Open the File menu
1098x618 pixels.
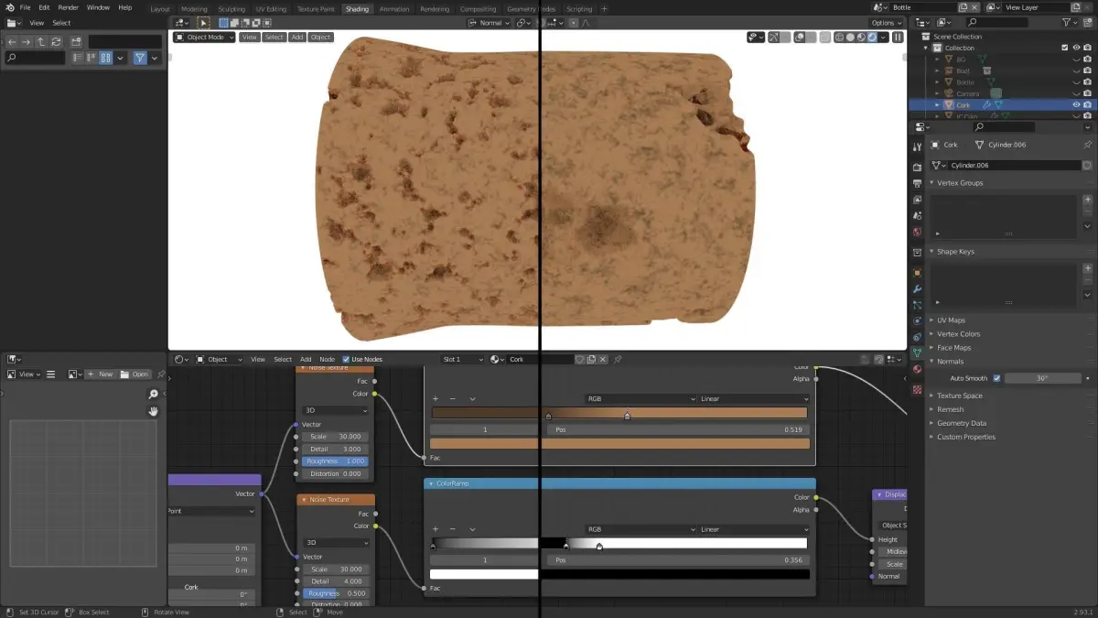click(x=25, y=7)
